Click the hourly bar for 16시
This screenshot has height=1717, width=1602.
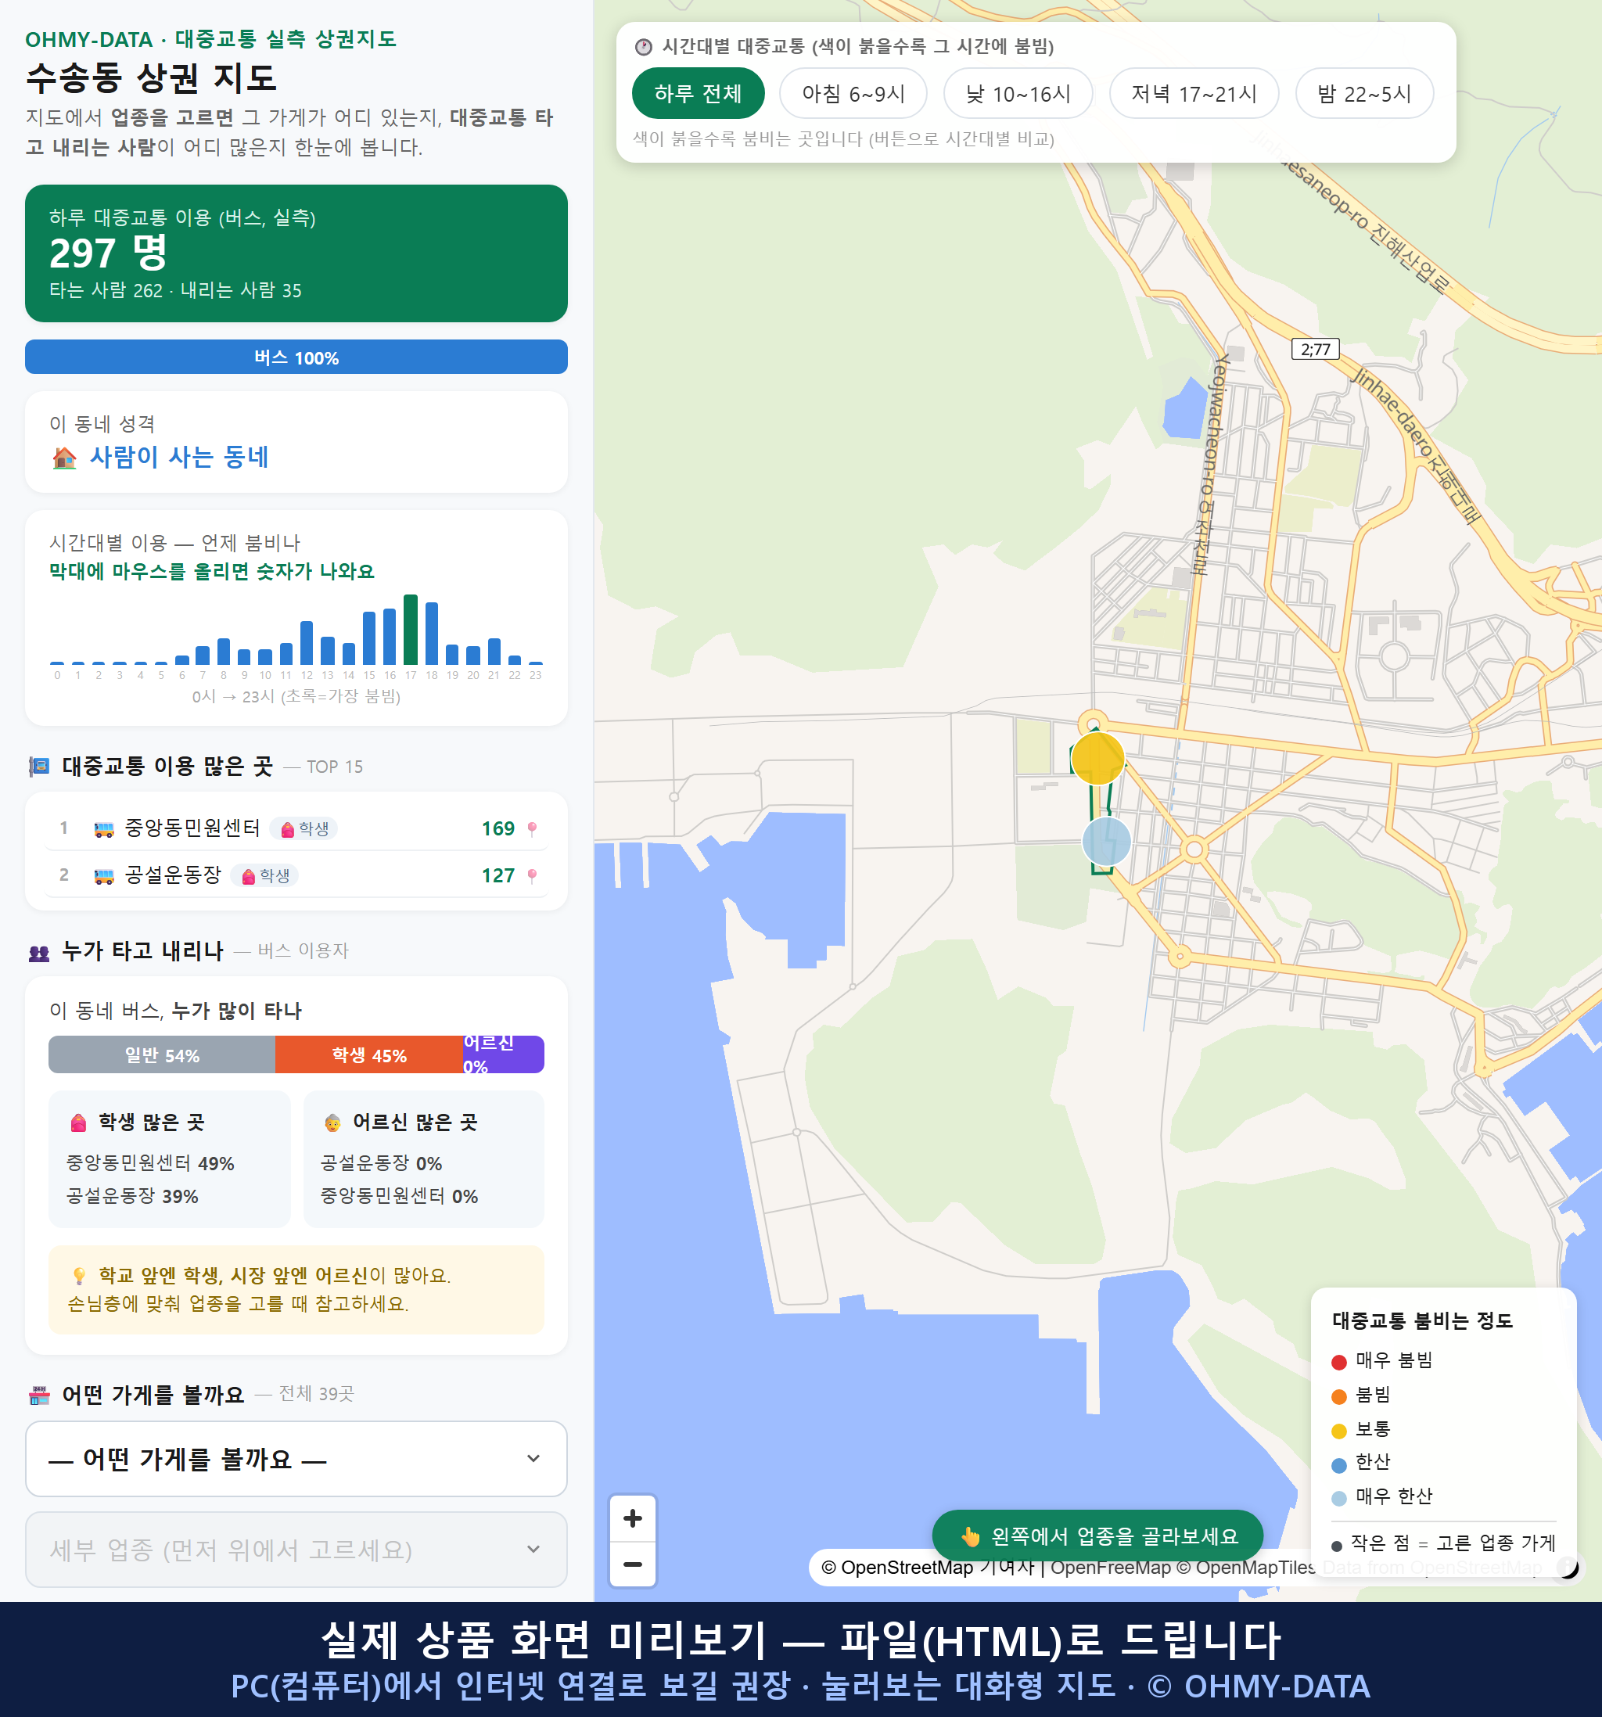point(390,637)
